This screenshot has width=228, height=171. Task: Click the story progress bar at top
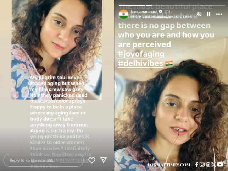tap(171, 5)
